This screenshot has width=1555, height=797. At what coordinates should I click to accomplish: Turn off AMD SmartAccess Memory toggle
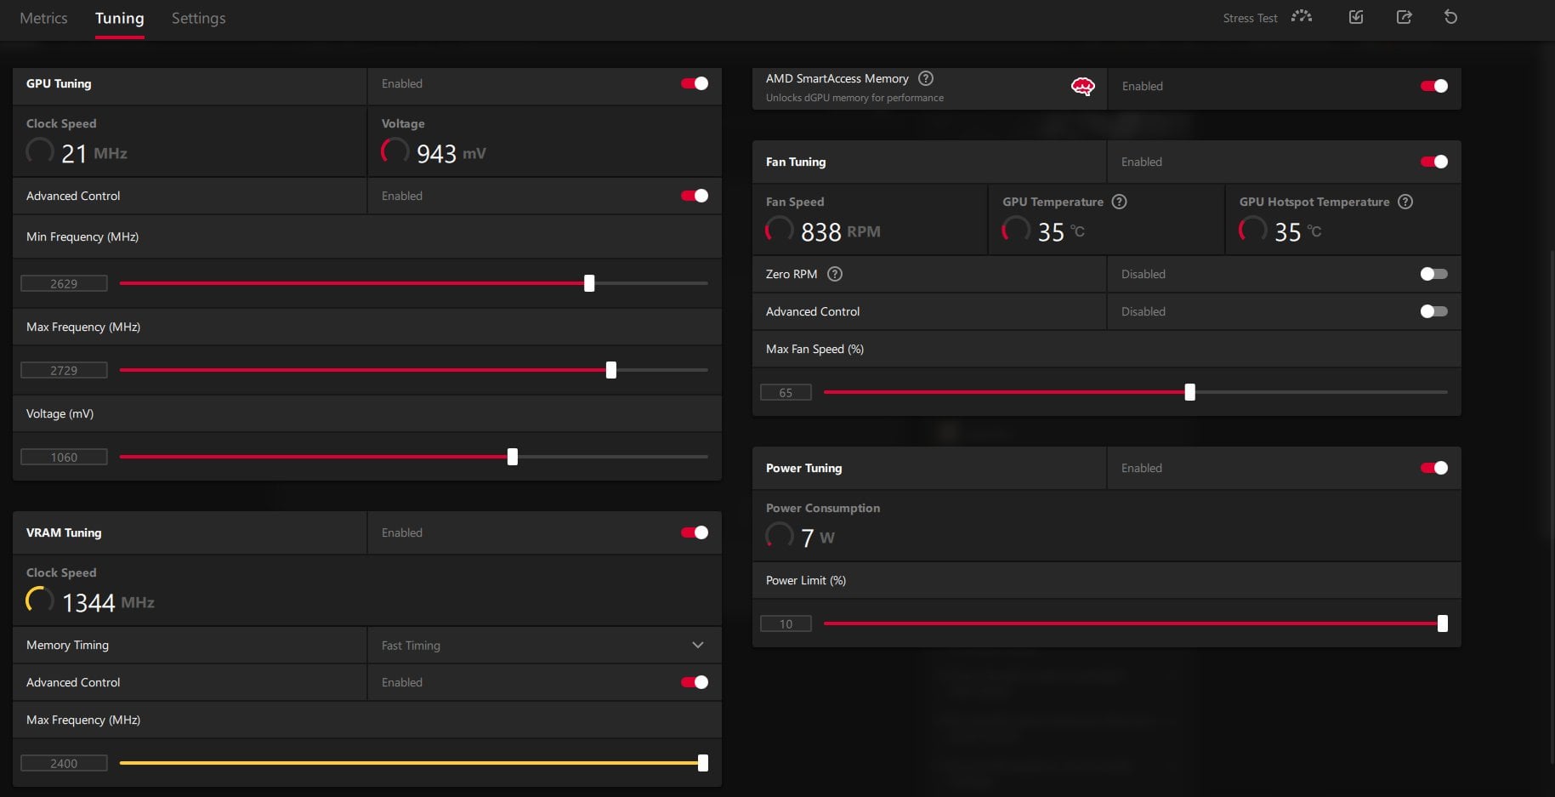pyautogui.click(x=1434, y=86)
